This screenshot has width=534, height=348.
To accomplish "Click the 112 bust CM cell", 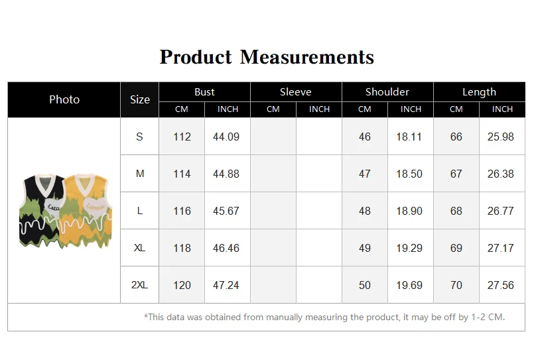I will [x=182, y=137].
